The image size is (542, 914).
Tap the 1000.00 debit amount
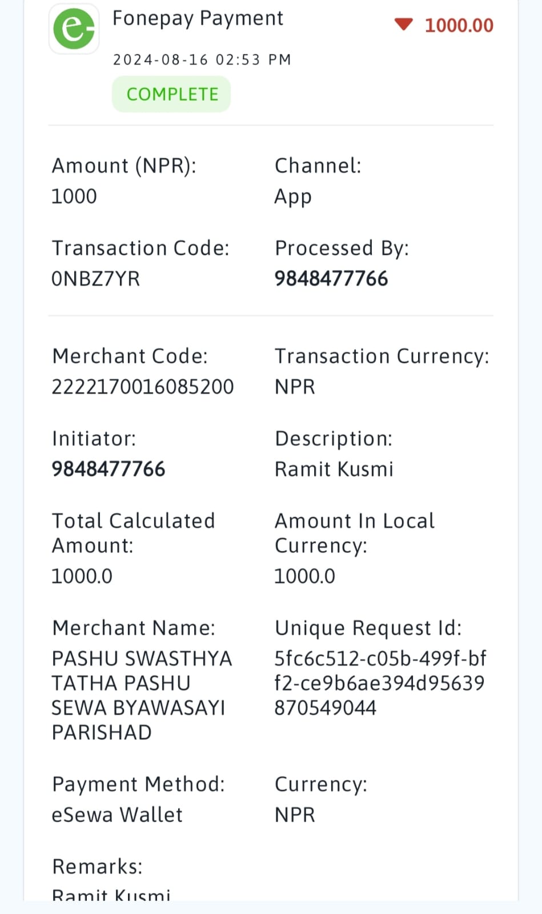[x=459, y=25]
